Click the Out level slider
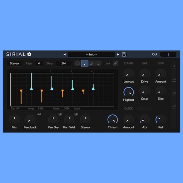 (x=168, y=55)
